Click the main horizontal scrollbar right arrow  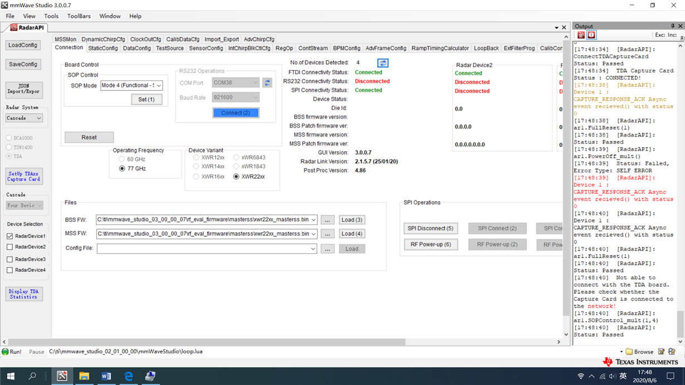click(x=559, y=342)
